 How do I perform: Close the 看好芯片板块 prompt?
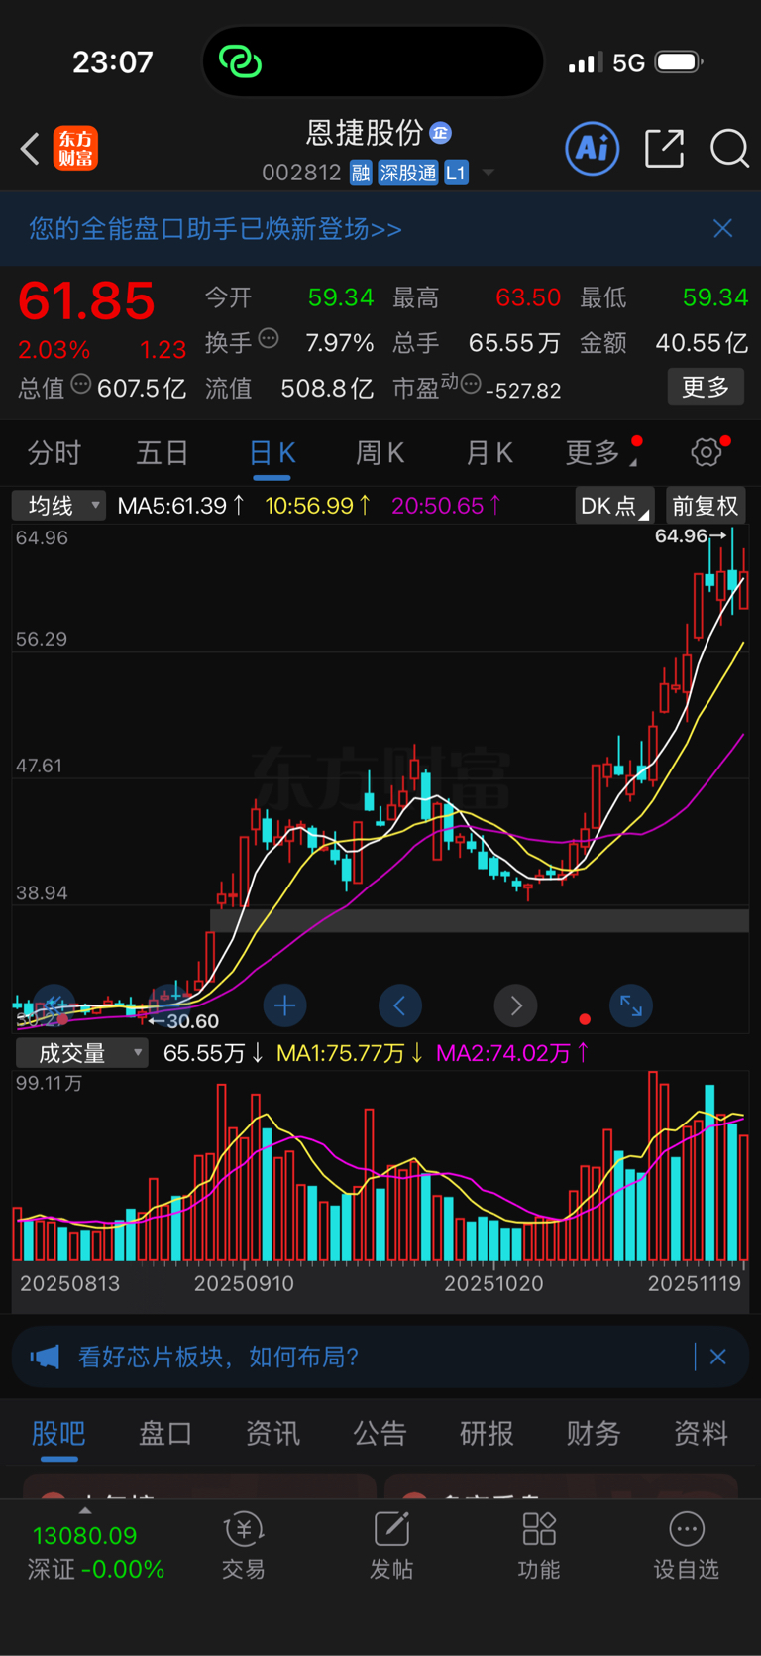coord(718,1357)
